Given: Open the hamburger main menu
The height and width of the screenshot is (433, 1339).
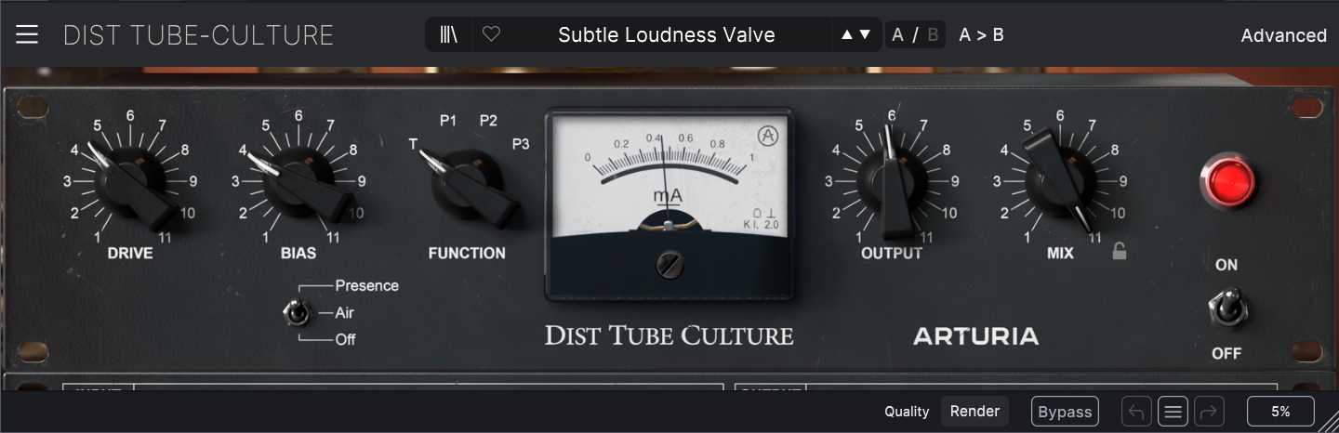Looking at the screenshot, I should (27, 35).
